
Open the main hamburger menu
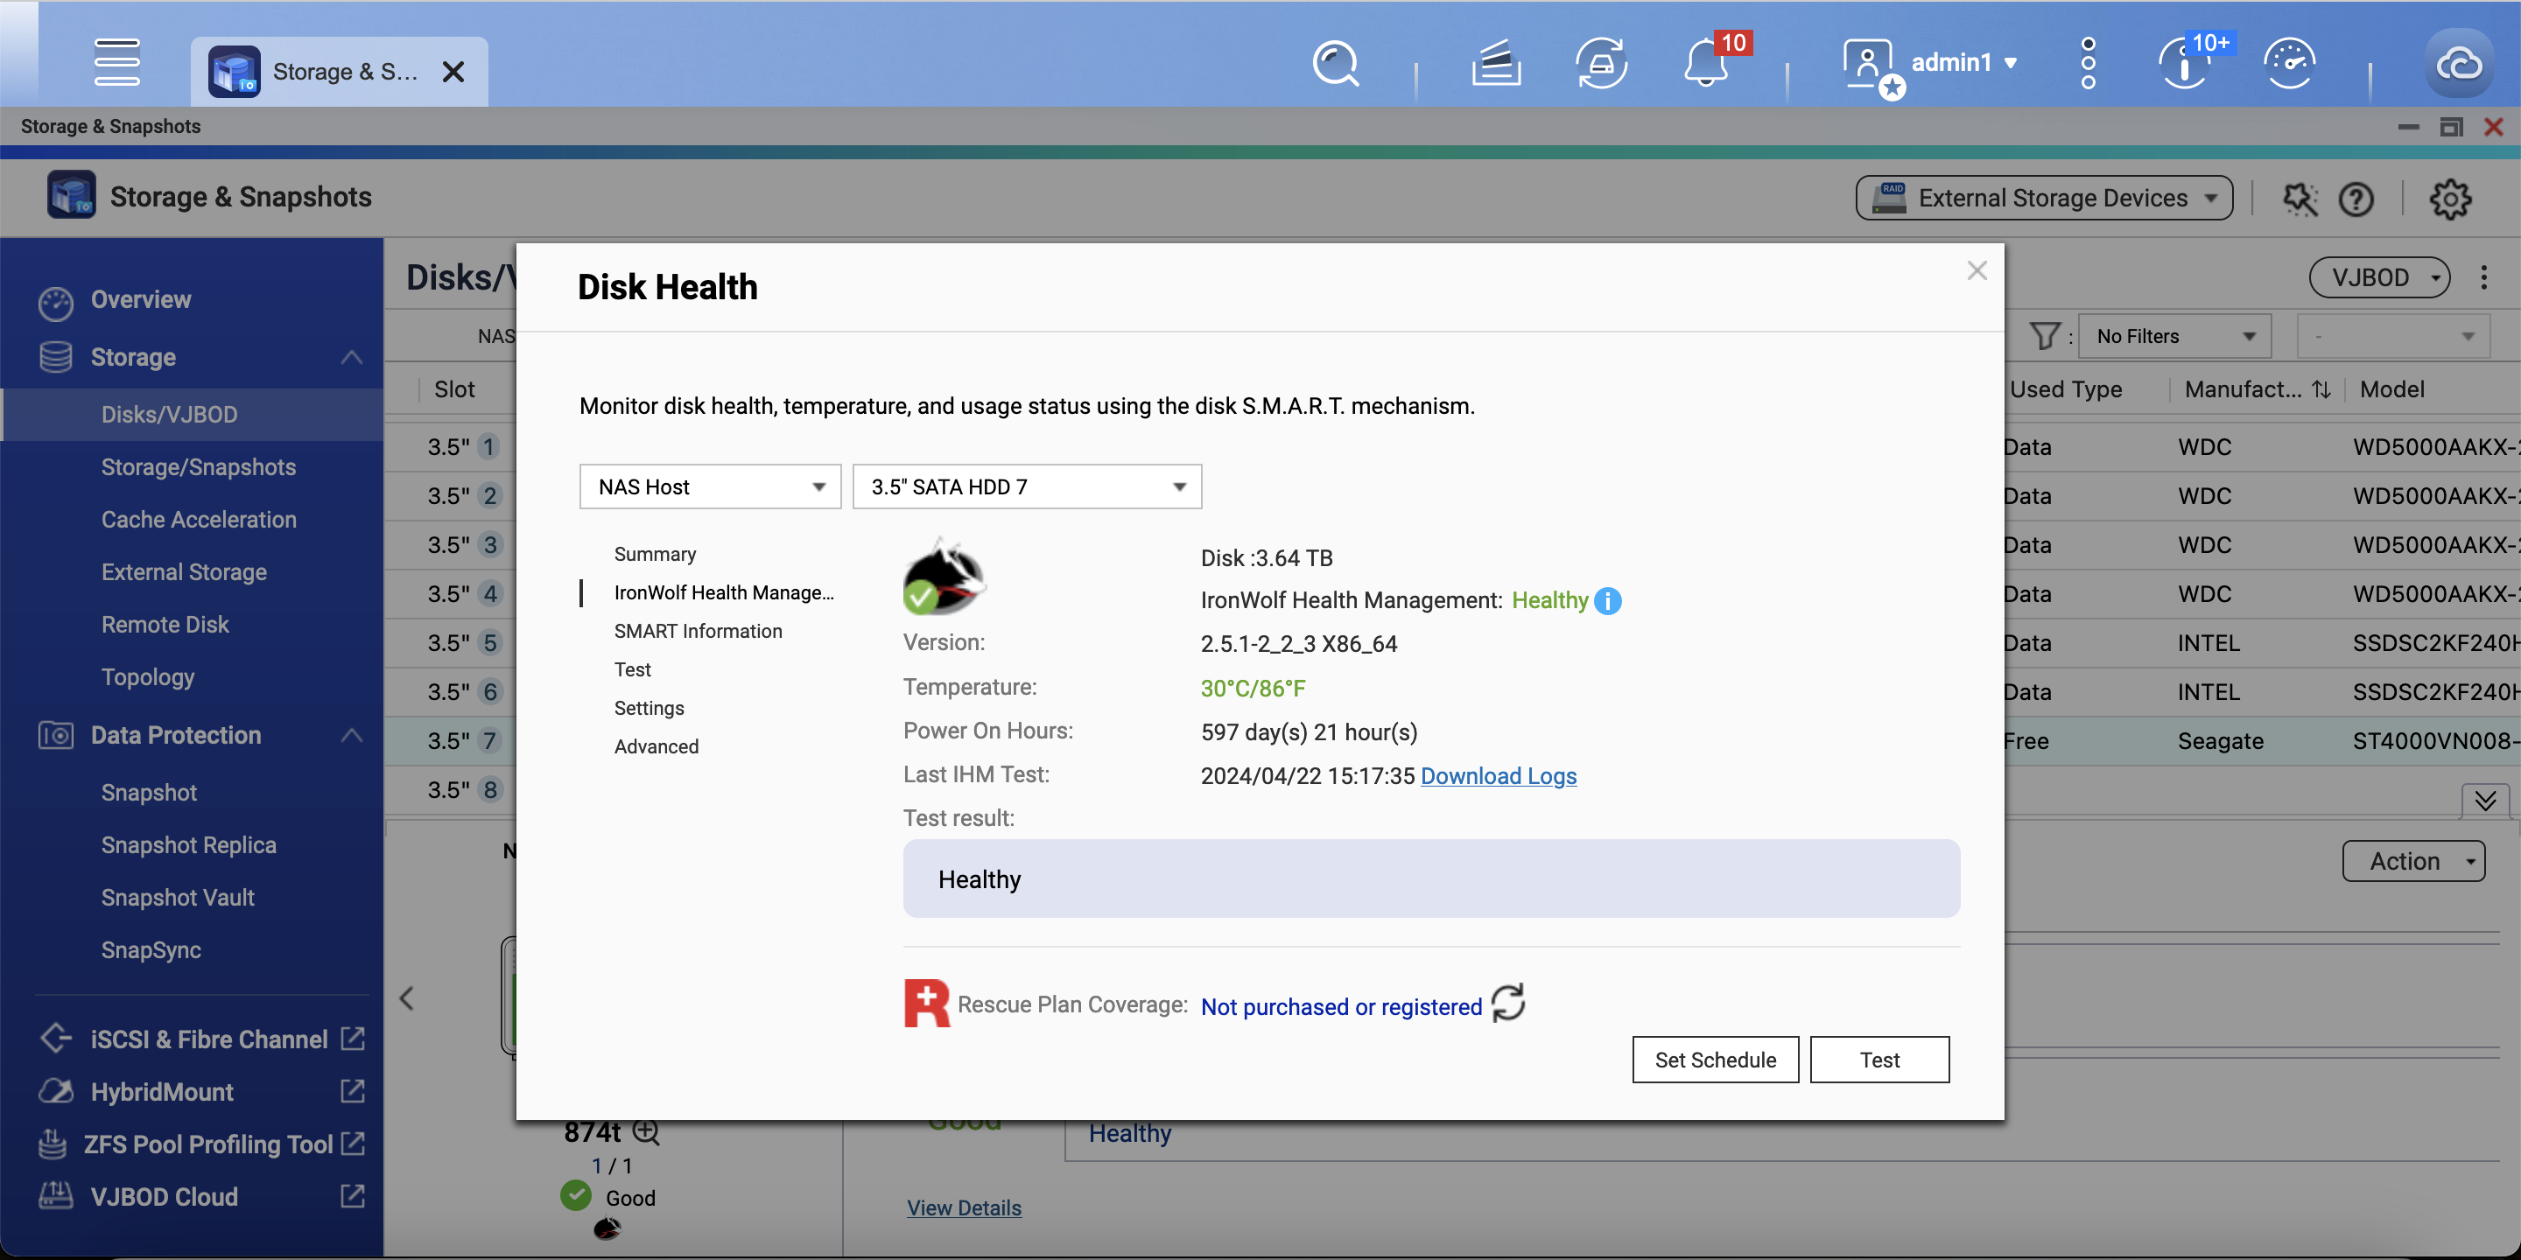tap(116, 63)
